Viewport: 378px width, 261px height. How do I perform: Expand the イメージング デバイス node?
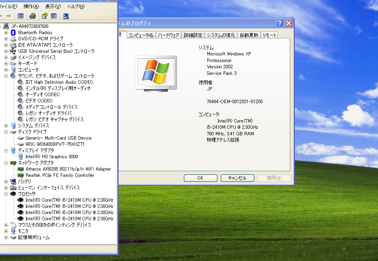pos(6,57)
